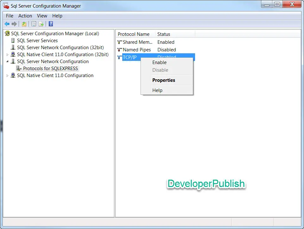
Task: Minimize the Configuration Manager window
Action: (x=267, y=4)
